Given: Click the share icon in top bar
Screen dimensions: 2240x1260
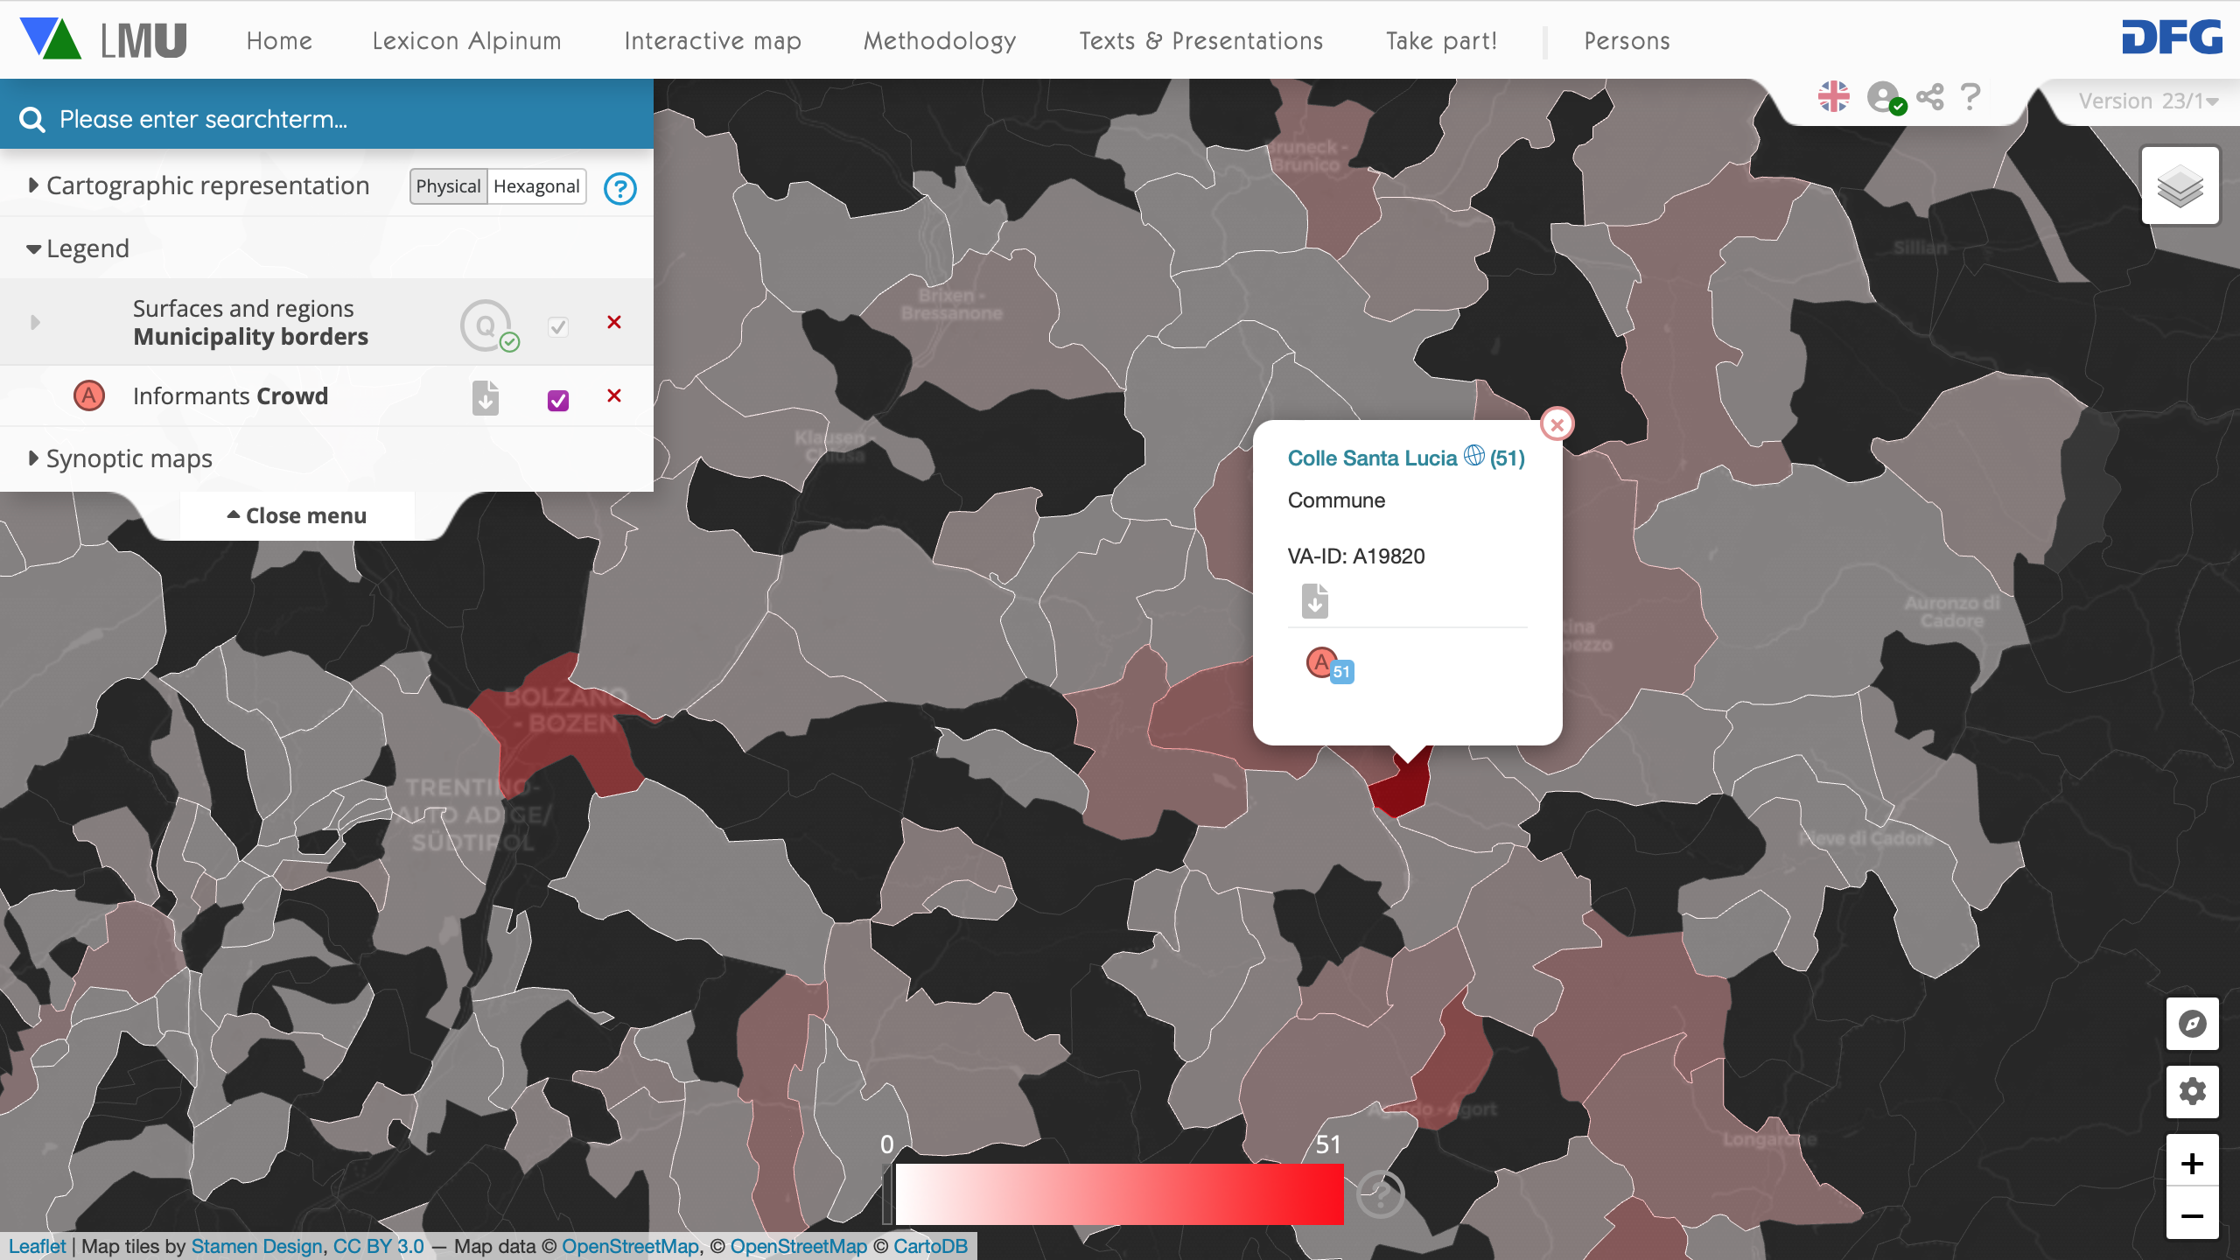Looking at the screenshot, I should coord(1930,97).
